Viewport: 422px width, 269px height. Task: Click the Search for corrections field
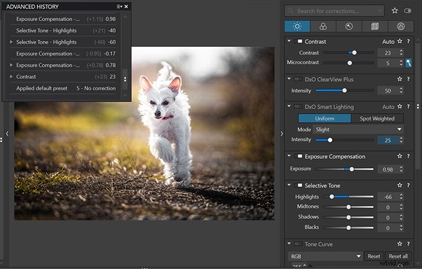coord(334,11)
